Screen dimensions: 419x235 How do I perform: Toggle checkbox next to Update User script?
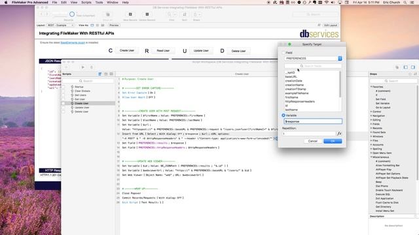click(x=64, y=108)
